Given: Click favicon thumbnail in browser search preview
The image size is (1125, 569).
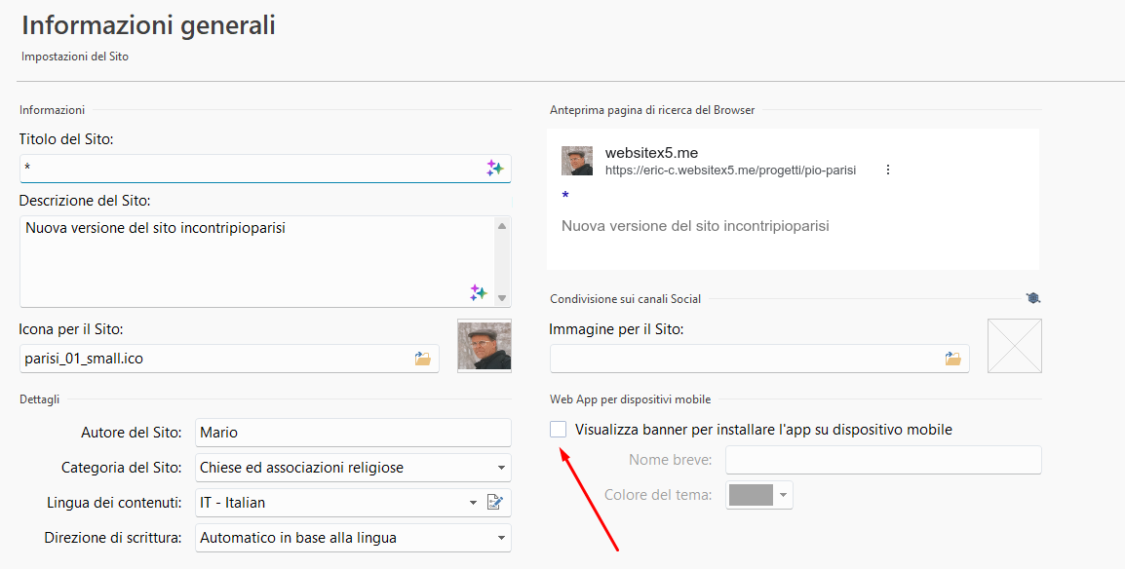Looking at the screenshot, I should coord(577,161).
